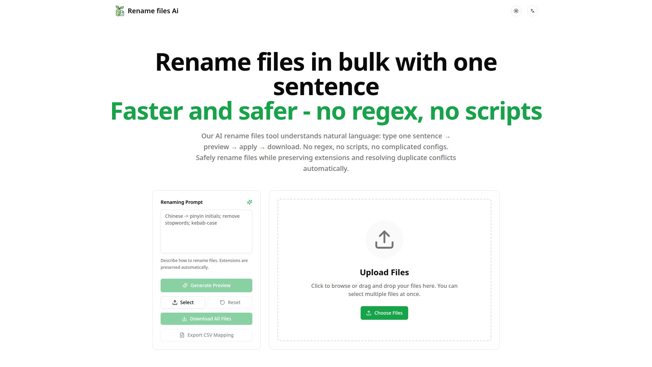Open the language translation switcher

tap(532, 11)
